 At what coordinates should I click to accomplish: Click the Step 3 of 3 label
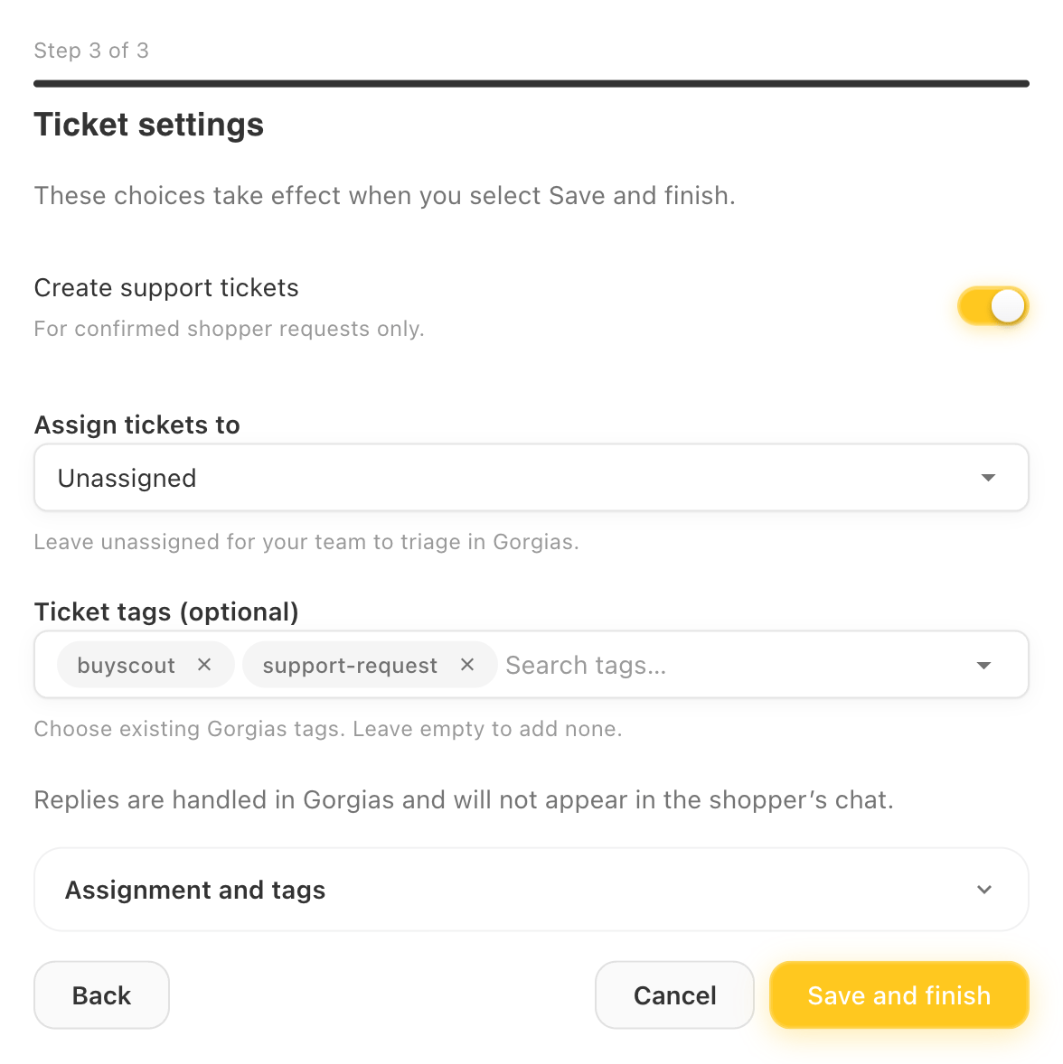click(91, 51)
